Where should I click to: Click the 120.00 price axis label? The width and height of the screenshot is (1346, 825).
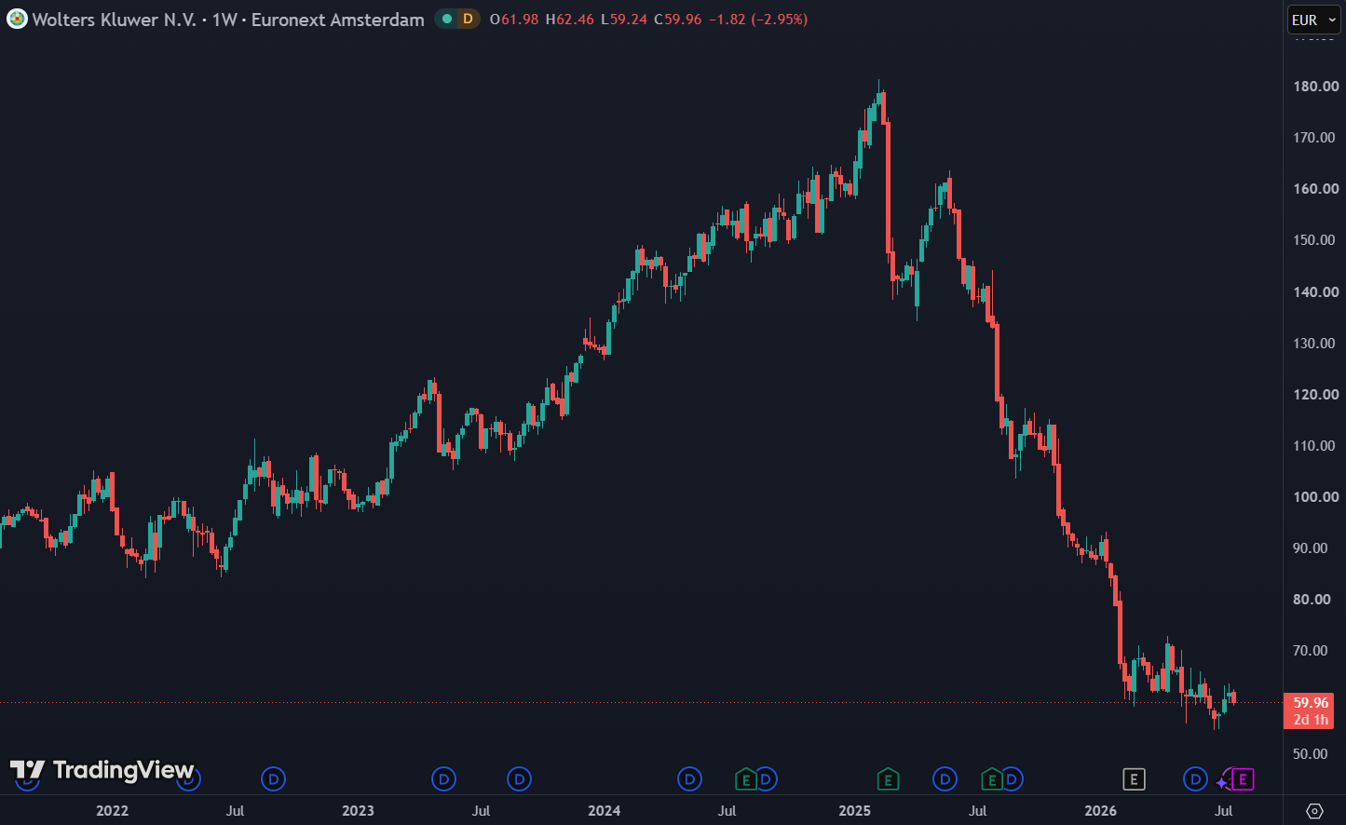1315,395
